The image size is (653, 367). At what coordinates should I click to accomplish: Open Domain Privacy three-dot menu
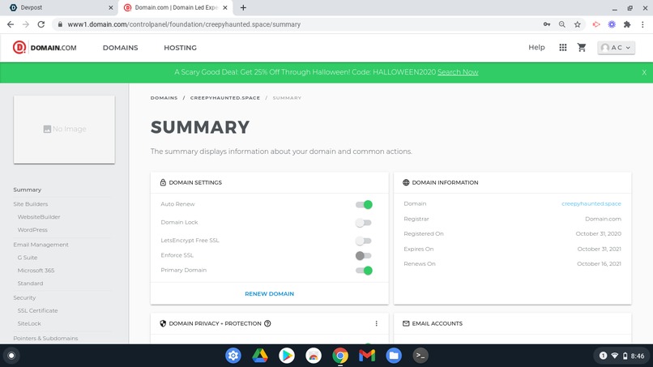[x=377, y=324]
